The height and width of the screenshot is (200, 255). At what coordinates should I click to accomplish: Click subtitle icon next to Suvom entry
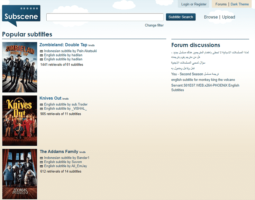41,162
